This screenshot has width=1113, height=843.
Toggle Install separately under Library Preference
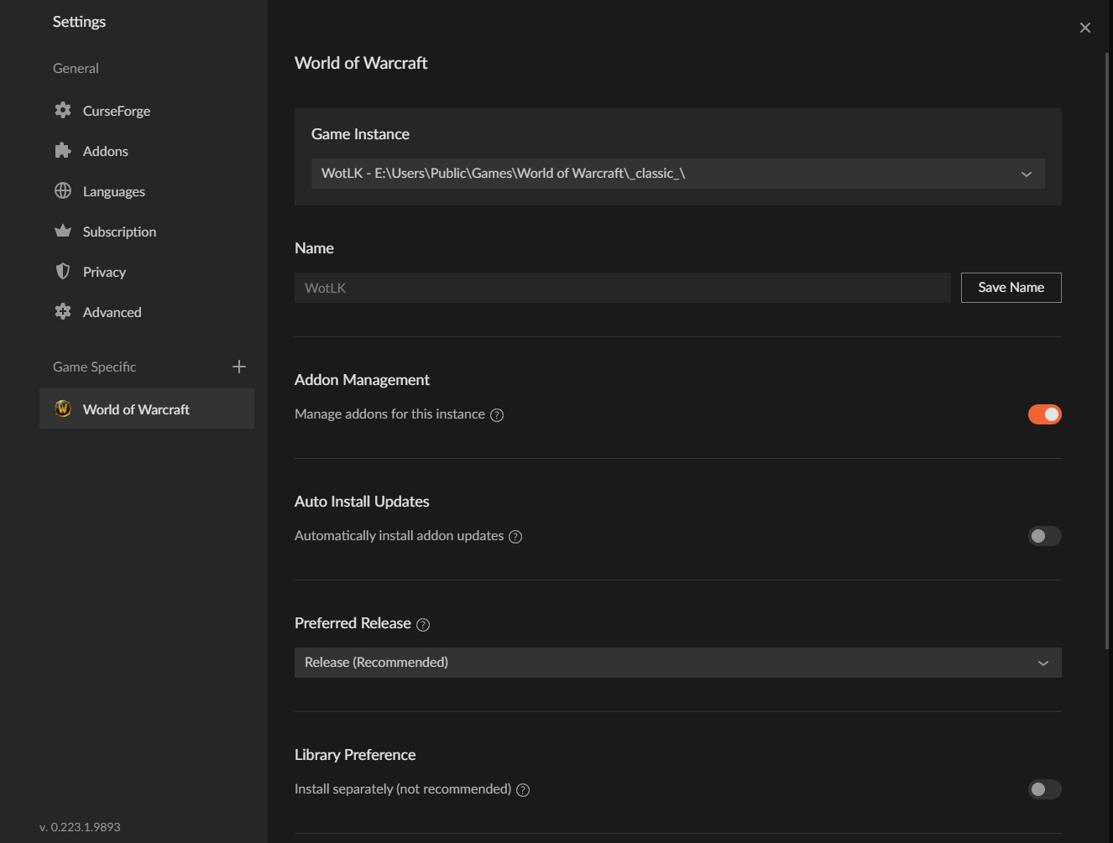[1044, 789]
